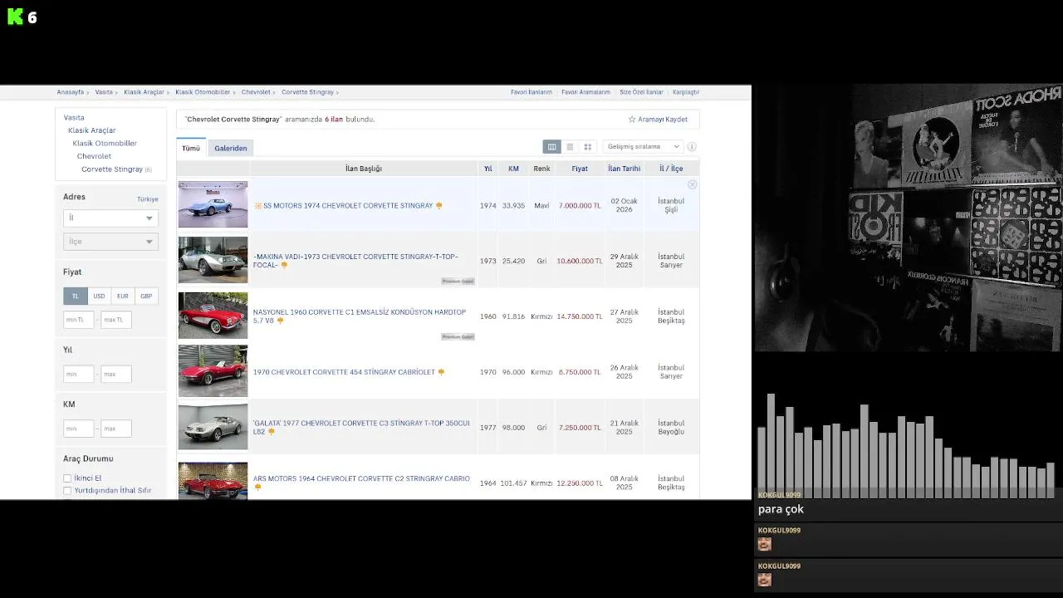
Task: Switch to the list view icon
Action: (570, 147)
